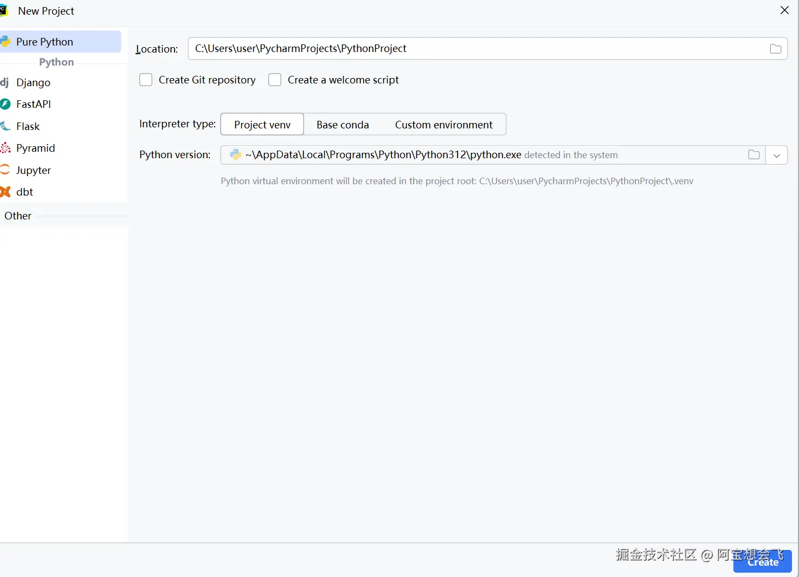Image resolution: width=799 pixels, height=577 pixels.
Task: Click the Python version label
Action: coord(175,154)
